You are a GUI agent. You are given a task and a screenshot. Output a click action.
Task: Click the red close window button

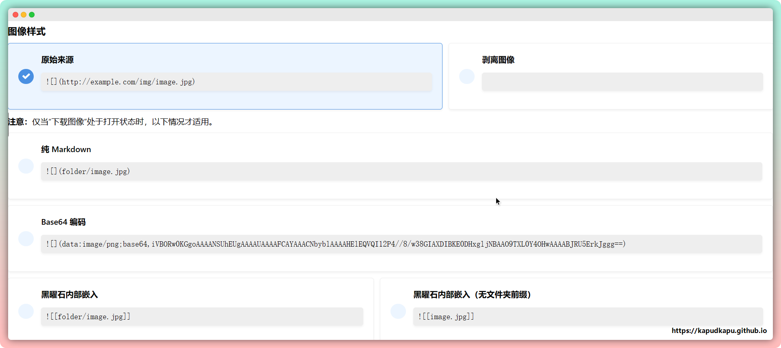15,15
